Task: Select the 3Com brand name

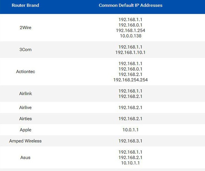Action: (x=25, y=50)
